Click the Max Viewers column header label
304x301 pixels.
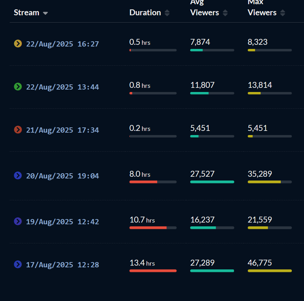(262, 8)
